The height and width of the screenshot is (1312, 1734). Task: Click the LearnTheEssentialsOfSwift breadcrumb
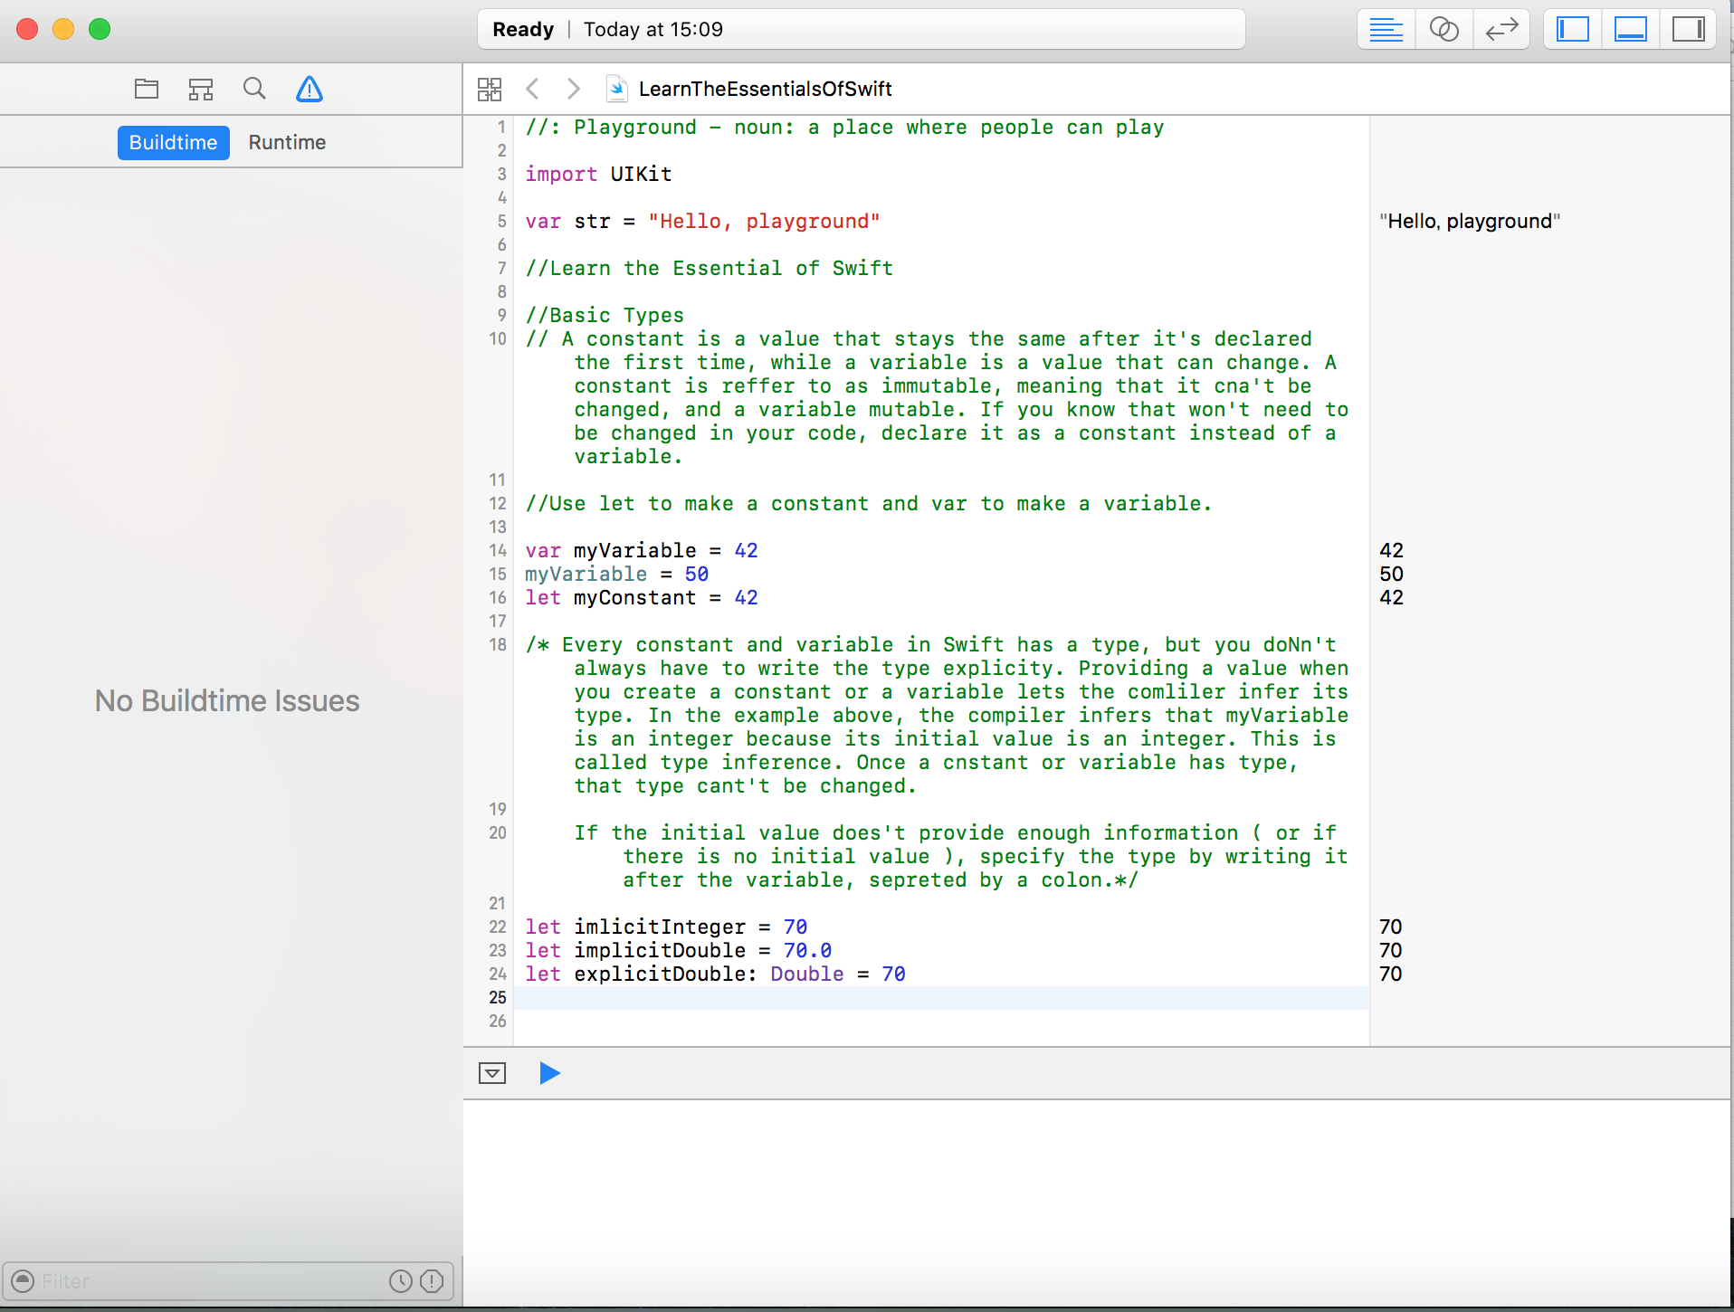tap(765, 89)
